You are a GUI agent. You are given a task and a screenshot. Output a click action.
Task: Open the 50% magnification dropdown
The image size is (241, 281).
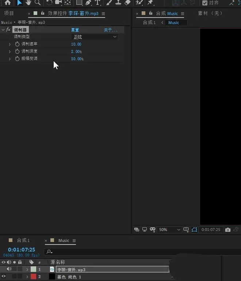pos(169,230)
